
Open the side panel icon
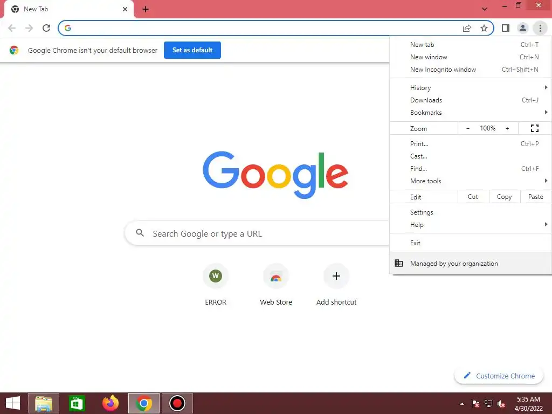coord(506,28)
